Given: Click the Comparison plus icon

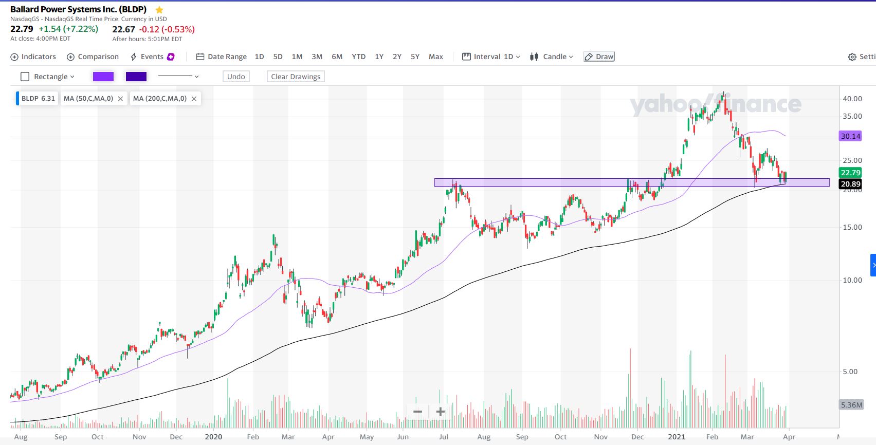Looking at the screenshot, I should point(71,57).
